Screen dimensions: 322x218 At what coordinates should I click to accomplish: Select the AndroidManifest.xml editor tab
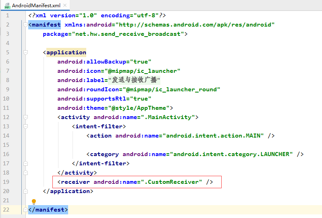(x=35, y=5)
